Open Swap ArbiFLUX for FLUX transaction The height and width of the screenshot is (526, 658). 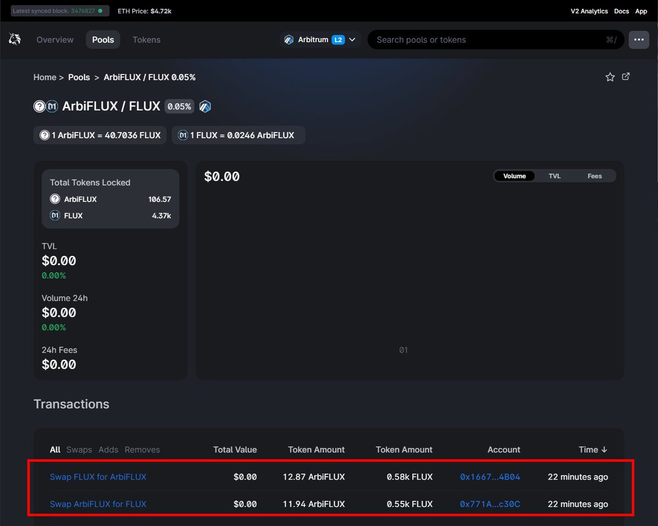(x=98, y=504)
